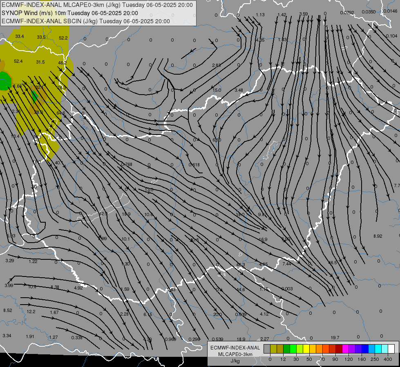
Task: Click the map value 76.3
Action: 62,88
